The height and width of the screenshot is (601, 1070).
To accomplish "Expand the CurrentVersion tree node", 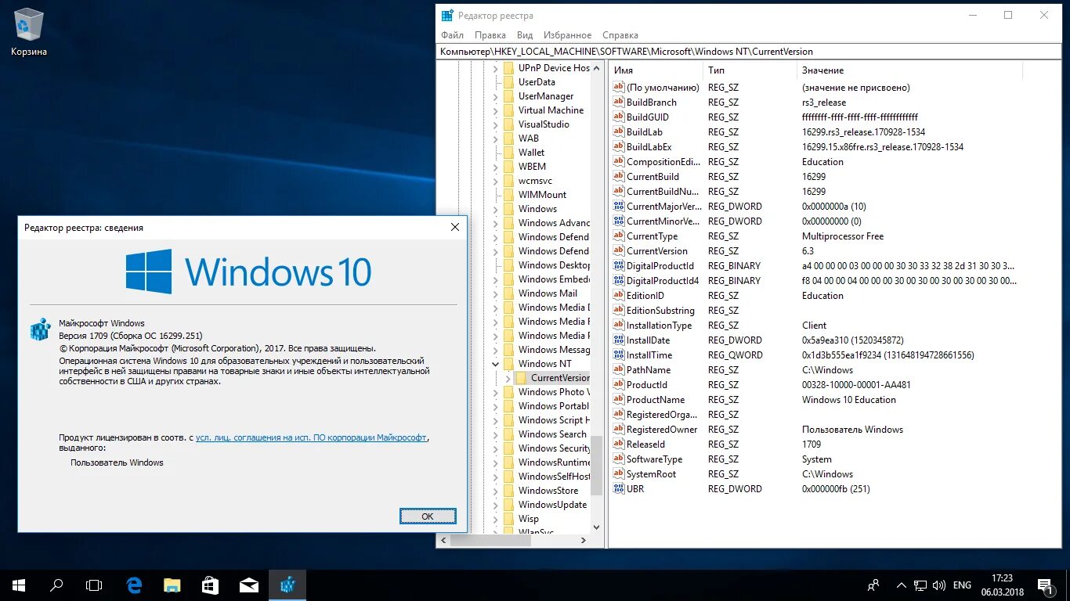I will point(508,378).
